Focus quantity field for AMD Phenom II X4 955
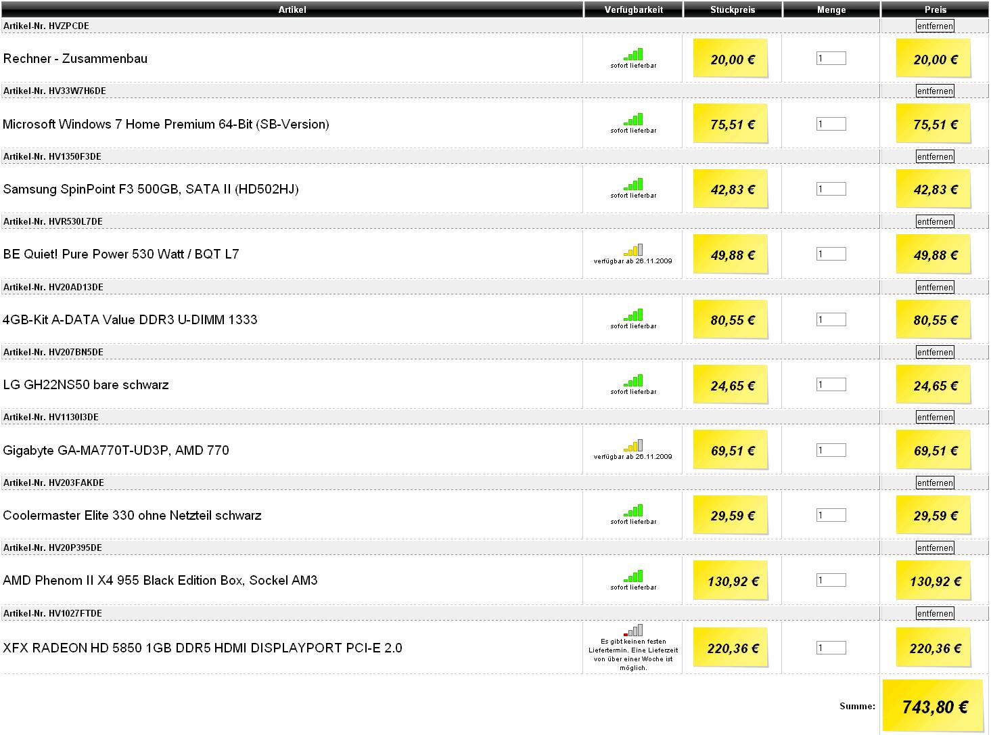Screen dimensions: 991x735 831,580
